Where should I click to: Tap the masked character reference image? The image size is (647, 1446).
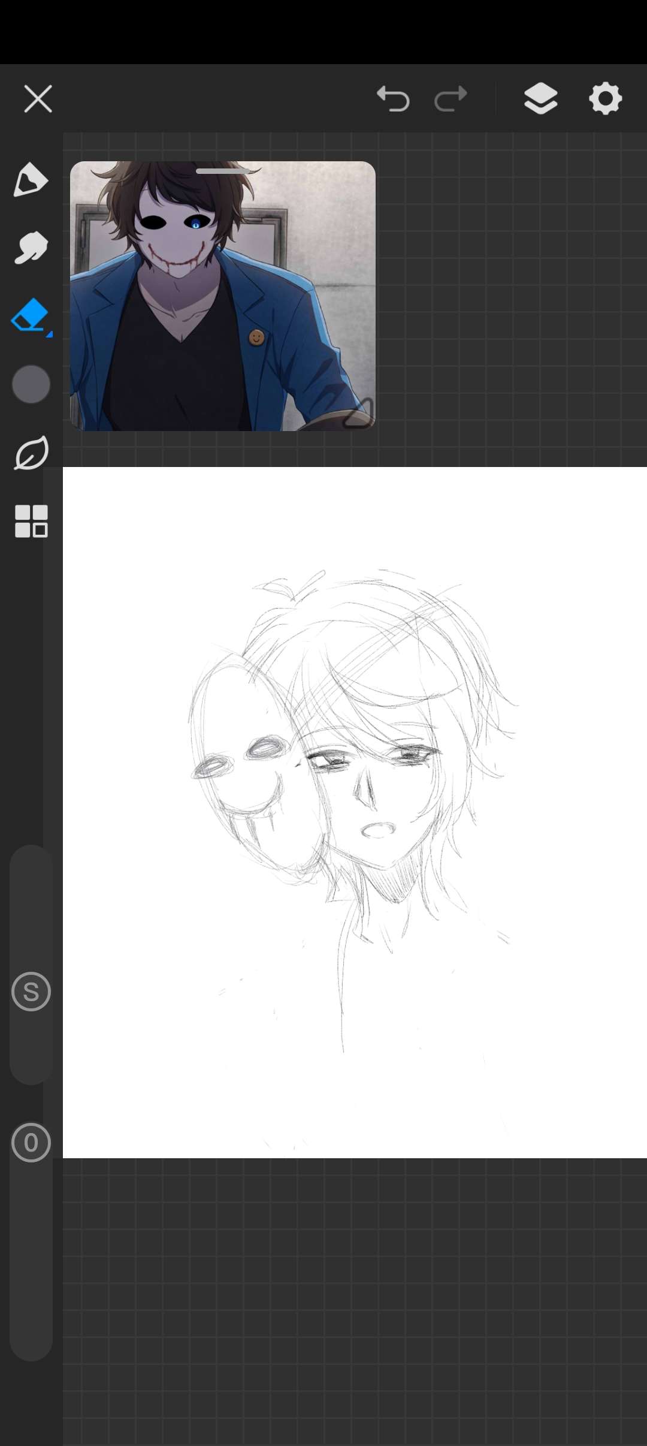tap(222, 300)
